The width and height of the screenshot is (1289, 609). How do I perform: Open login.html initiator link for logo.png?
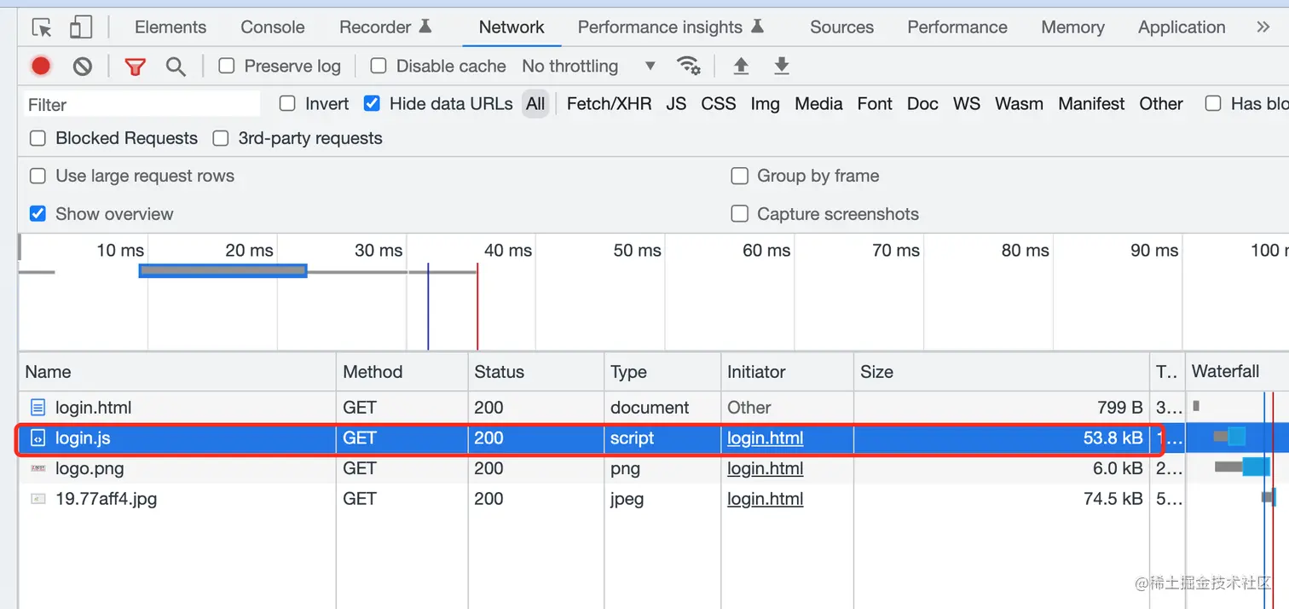point(765,468)
